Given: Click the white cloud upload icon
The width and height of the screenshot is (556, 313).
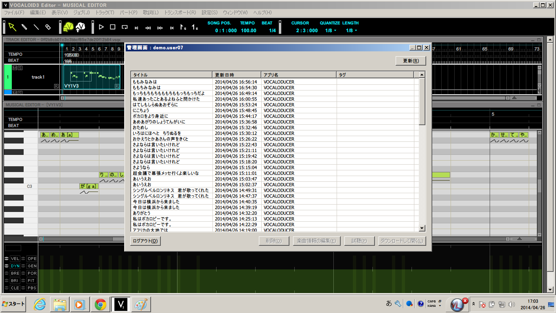Looking at the screenshot, I should pyautogui.click(x=81, y=27).
